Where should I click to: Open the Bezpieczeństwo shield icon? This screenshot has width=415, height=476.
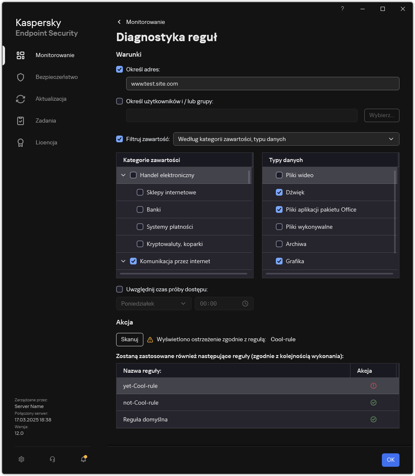tap(21, 77)
